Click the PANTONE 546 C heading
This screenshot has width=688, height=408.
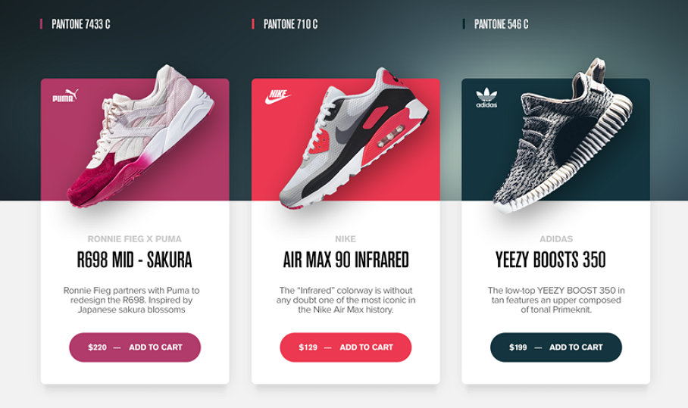pos(501,24)
